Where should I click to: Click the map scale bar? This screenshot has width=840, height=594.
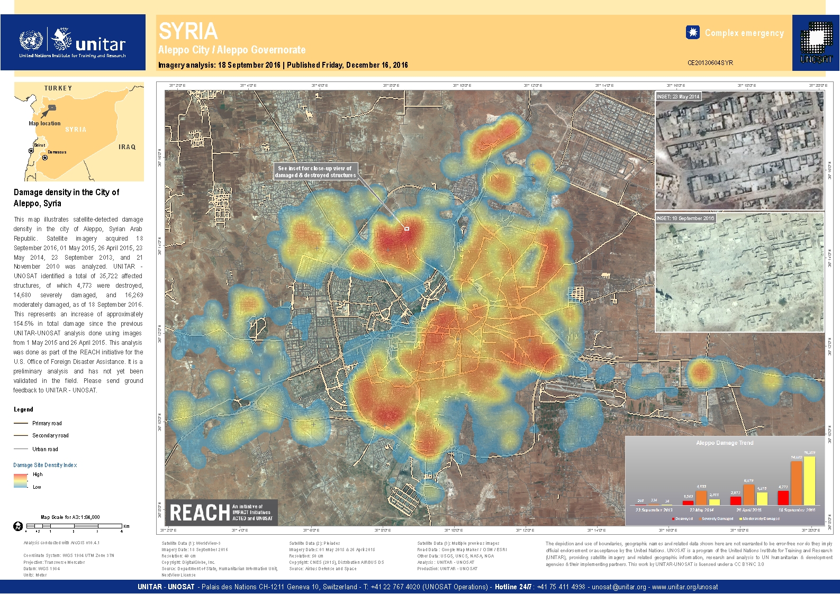point(74,526)
